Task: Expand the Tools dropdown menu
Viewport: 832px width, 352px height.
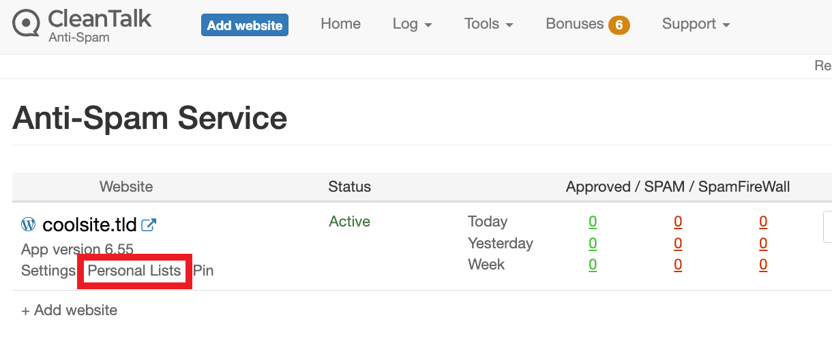Action: click(489, 24)
